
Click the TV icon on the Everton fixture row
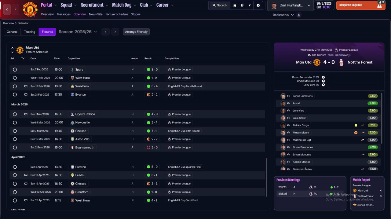click(x=26, y=95)
